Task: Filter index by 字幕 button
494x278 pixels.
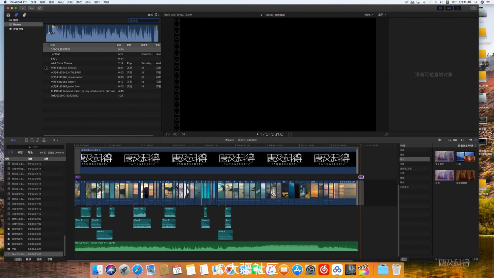Action: pos(50,259)
